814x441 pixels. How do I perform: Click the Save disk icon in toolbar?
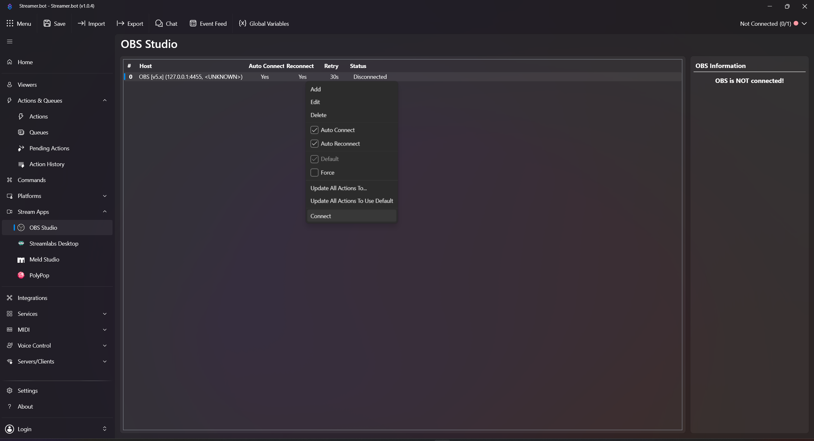47,24
